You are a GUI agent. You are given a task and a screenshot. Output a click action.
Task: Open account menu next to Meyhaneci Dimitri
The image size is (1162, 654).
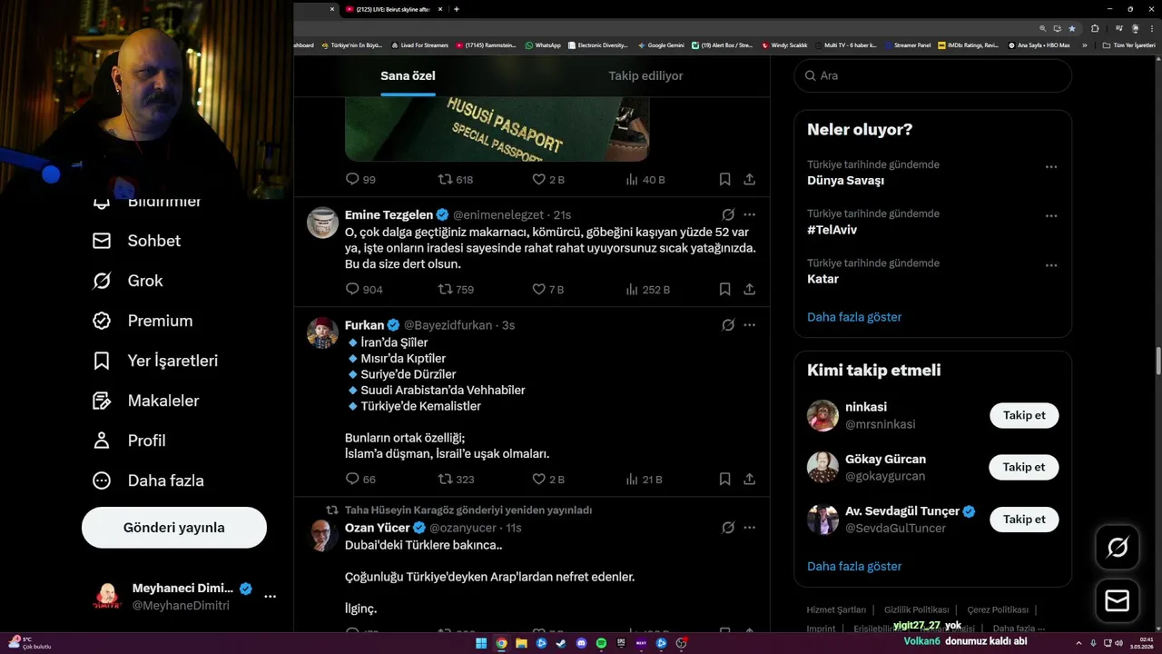[270, 597]
